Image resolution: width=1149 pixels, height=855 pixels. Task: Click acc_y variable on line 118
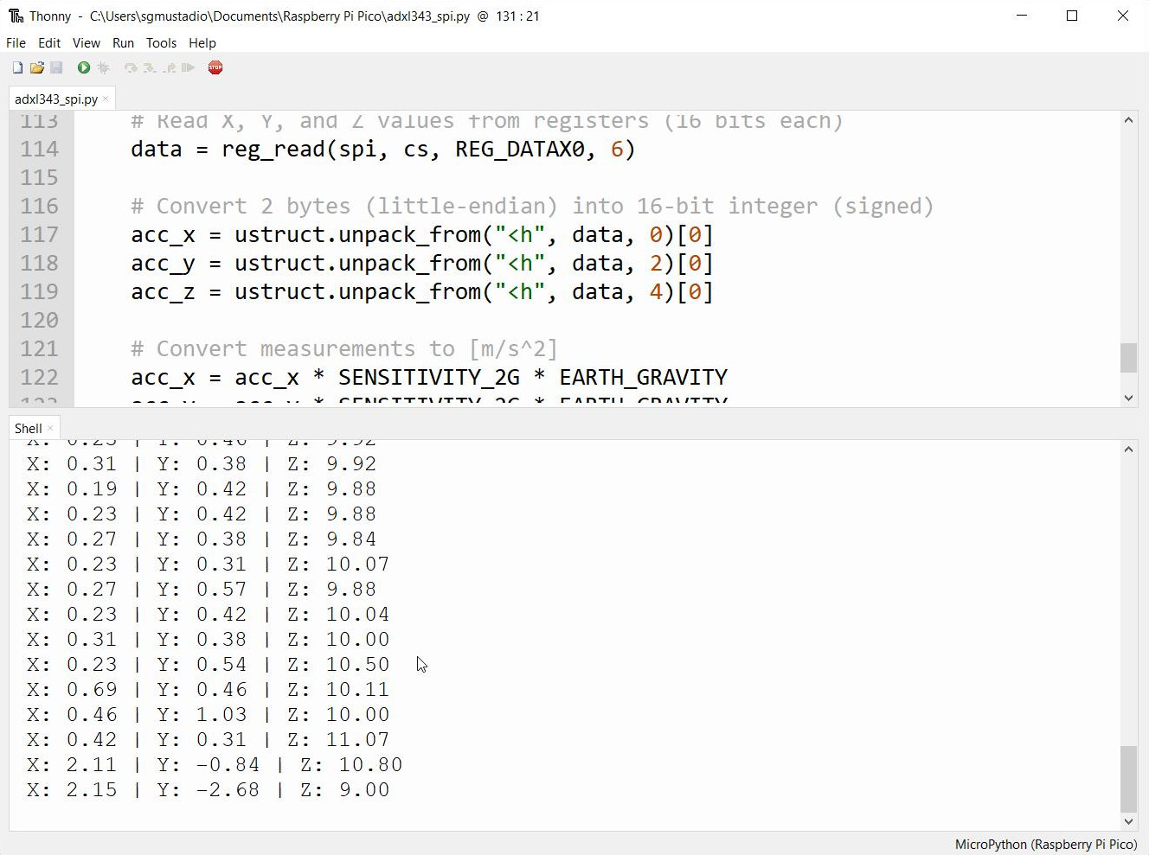tap(163, 263)
